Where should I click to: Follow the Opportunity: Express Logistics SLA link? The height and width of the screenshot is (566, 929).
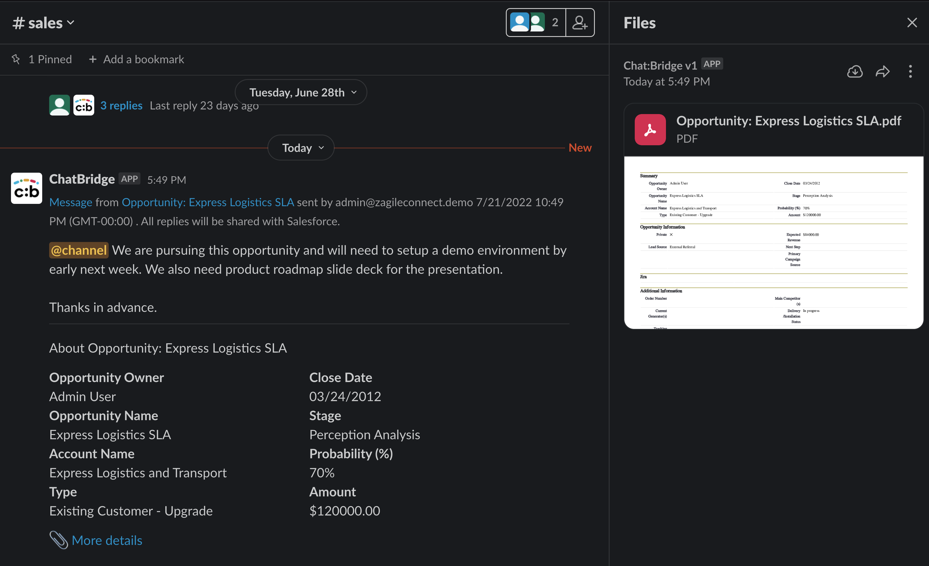(208, 202)
